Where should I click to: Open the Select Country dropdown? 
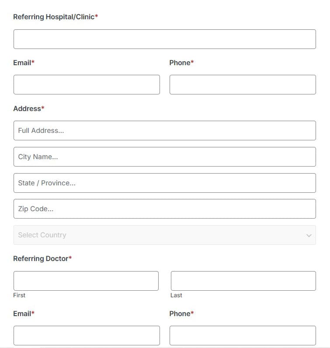[165, 235]
